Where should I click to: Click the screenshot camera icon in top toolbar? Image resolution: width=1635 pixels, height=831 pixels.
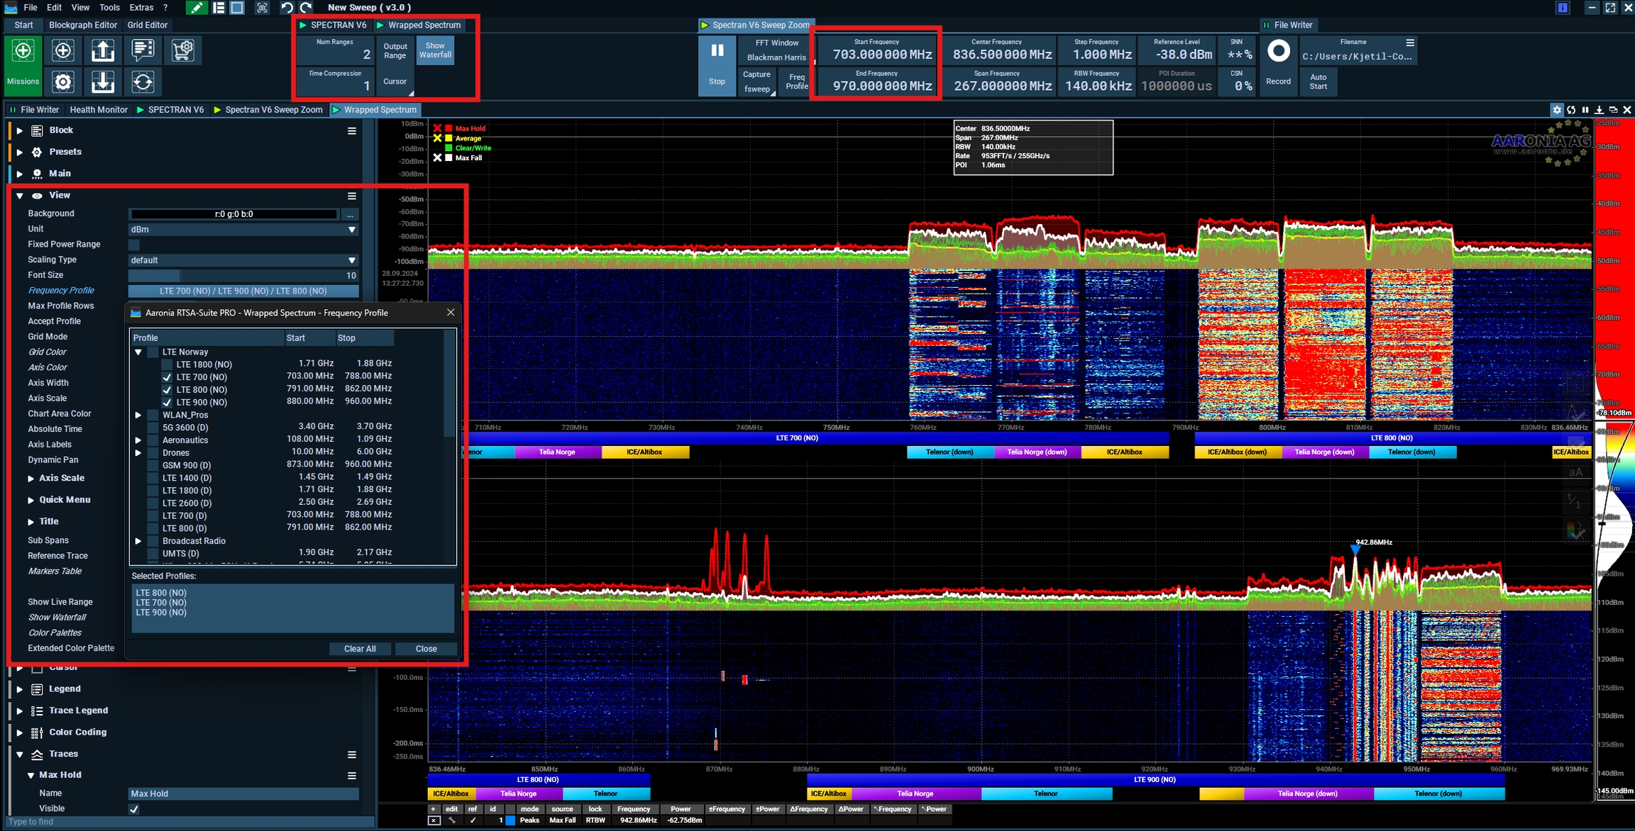[262, 8]
